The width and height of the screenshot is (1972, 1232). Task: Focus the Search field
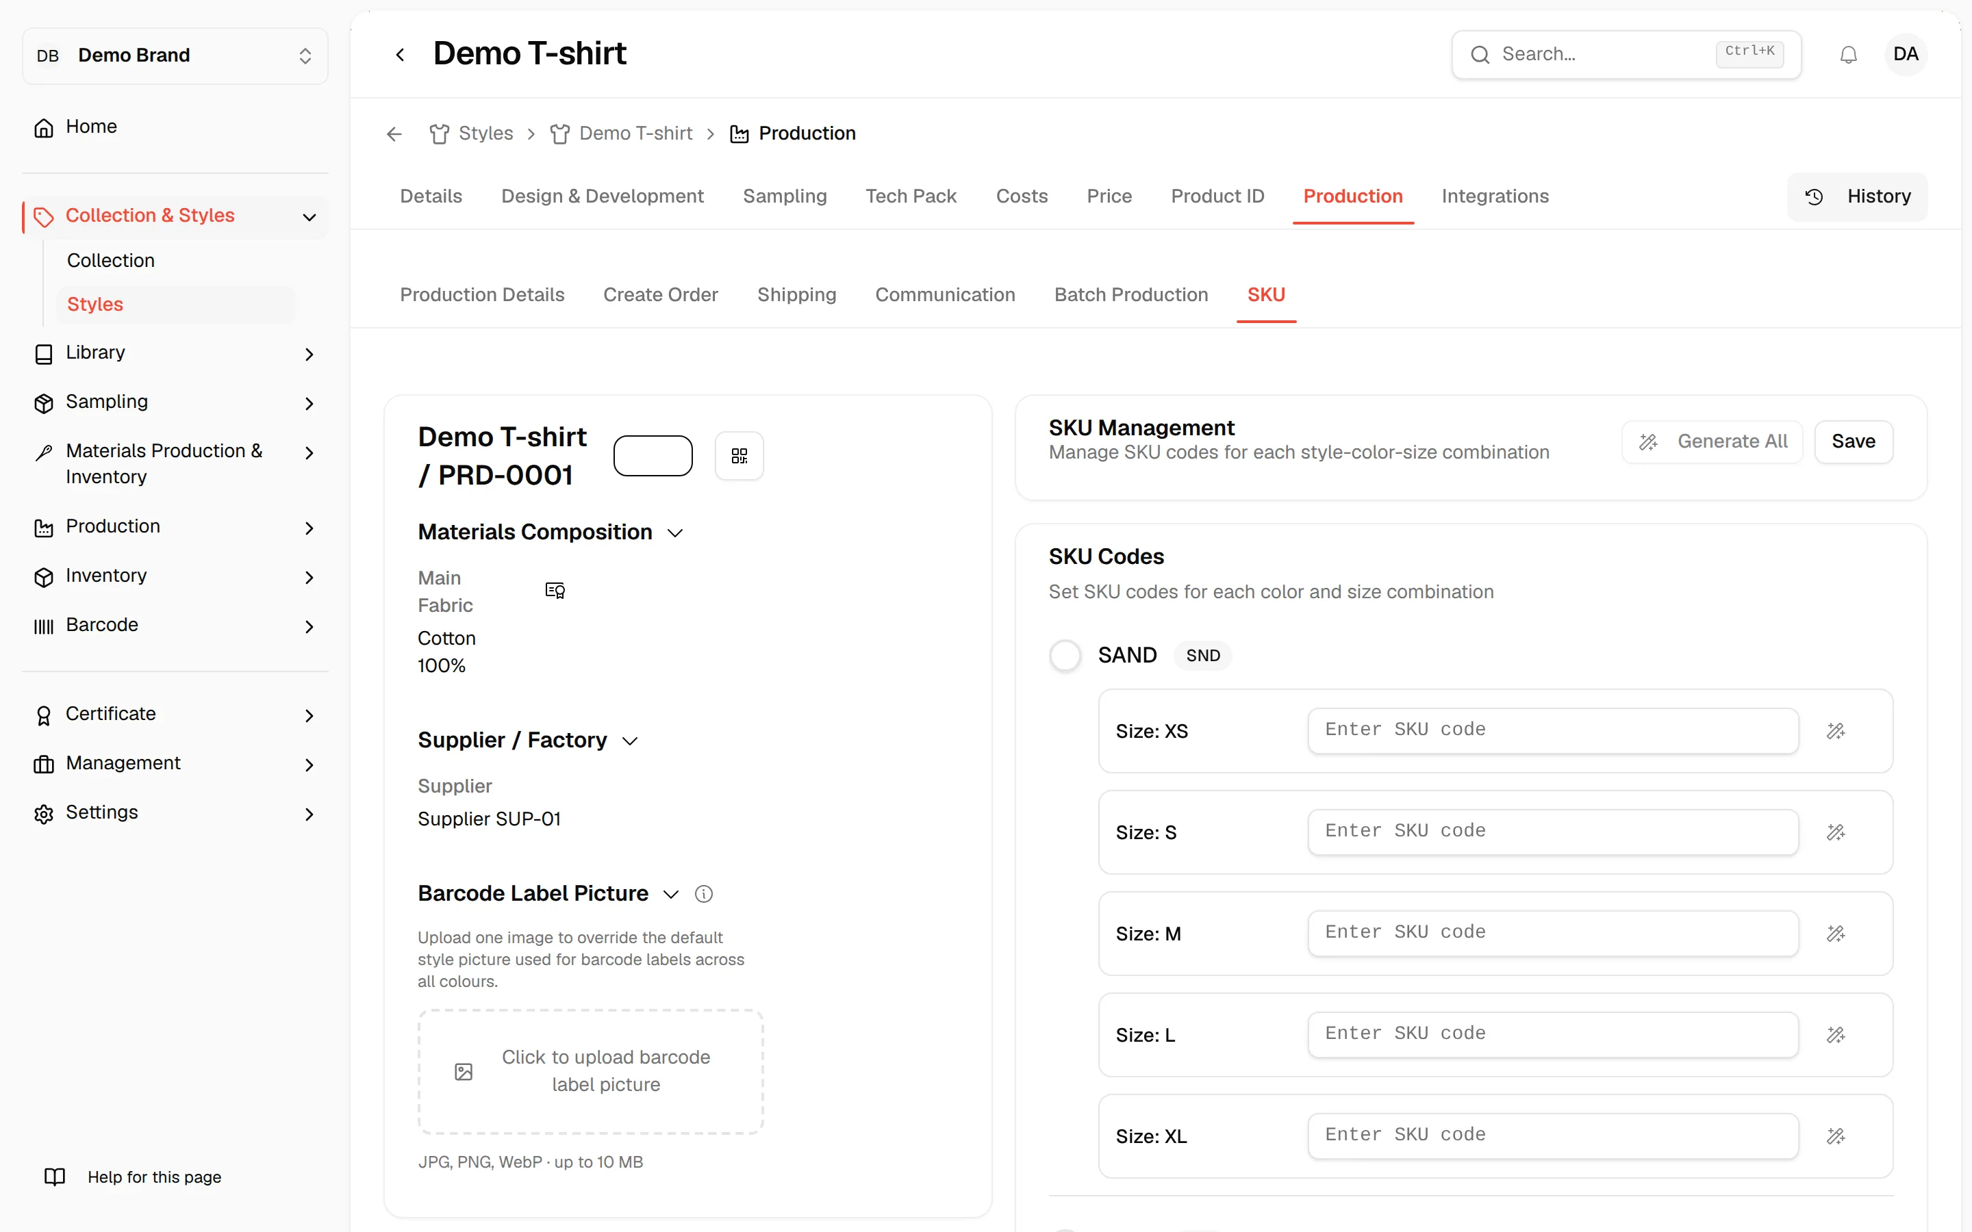(x=1626, y=55)
